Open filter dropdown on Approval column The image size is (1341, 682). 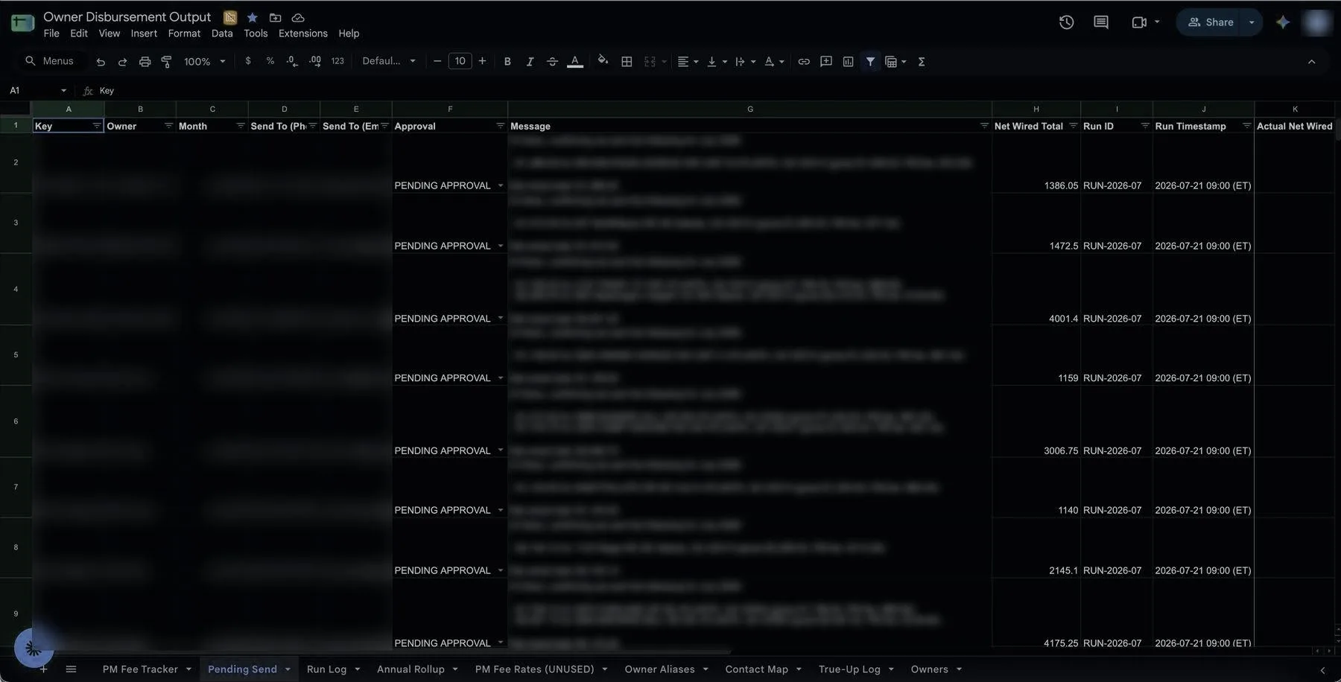[500, 126]
